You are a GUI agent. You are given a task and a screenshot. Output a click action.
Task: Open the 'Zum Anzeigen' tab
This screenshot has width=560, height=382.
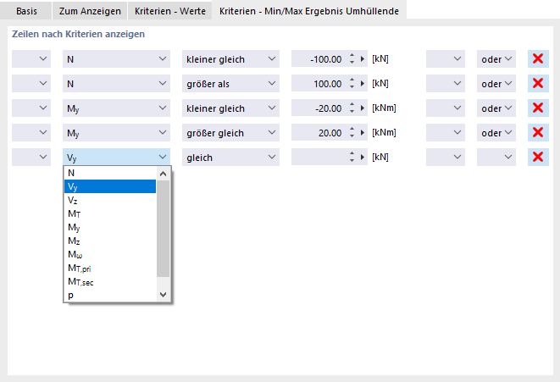(x=90, y=10)
